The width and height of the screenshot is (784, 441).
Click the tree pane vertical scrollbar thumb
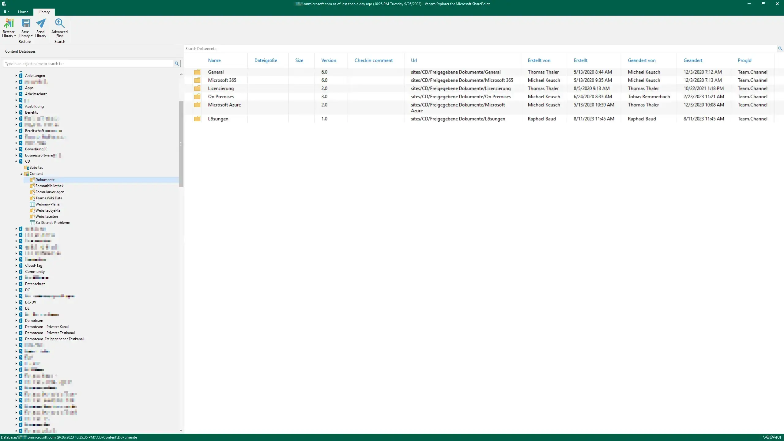pos(181,144)
